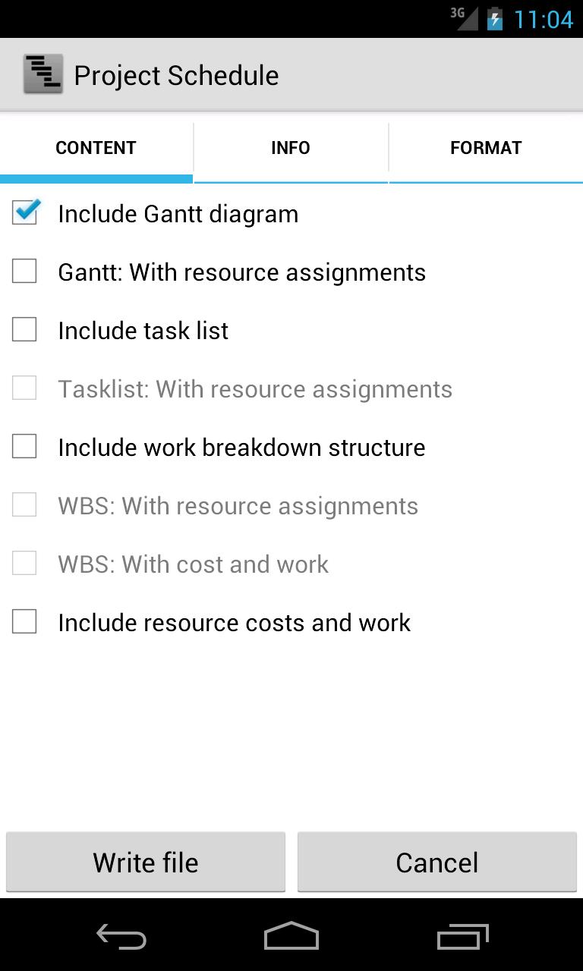Screen dimensions: 583x971
Task: Tap the Home navigation button
Action: pyautogui.click(x=291, y=936)
